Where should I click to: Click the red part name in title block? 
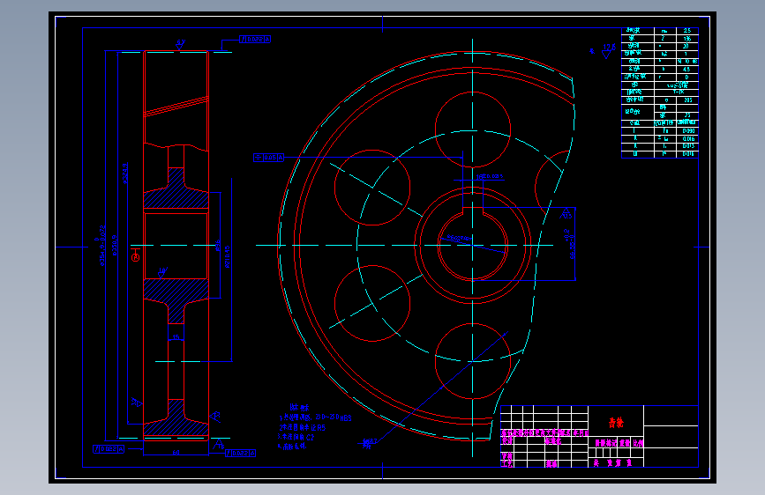(616, 423)
